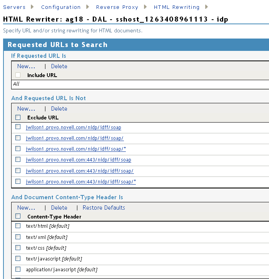Open link jwilson1.provo.novell.com/nidp/idff/soap

point(74,128)
